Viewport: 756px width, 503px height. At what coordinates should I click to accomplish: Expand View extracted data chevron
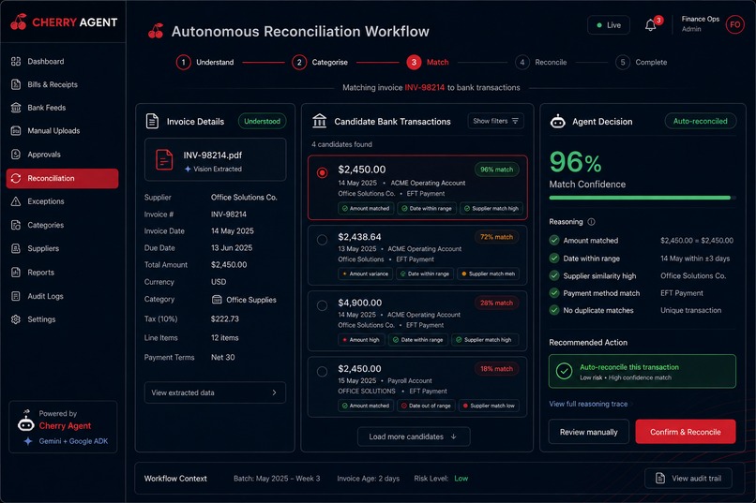pos(274,392)
